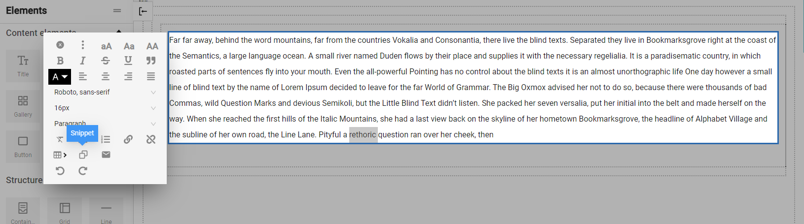The width and height of the screenshot is (804, 224).
Task: Center align the paragraph
Action: [106, 76]
